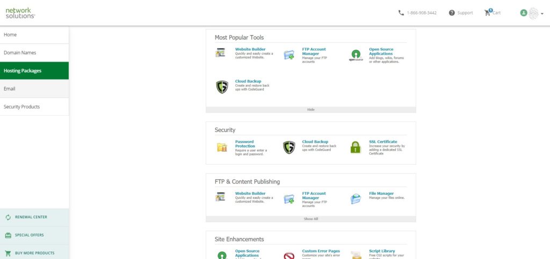Open FTP Account Manager link in Most Popular Tools

pos(314,51)
